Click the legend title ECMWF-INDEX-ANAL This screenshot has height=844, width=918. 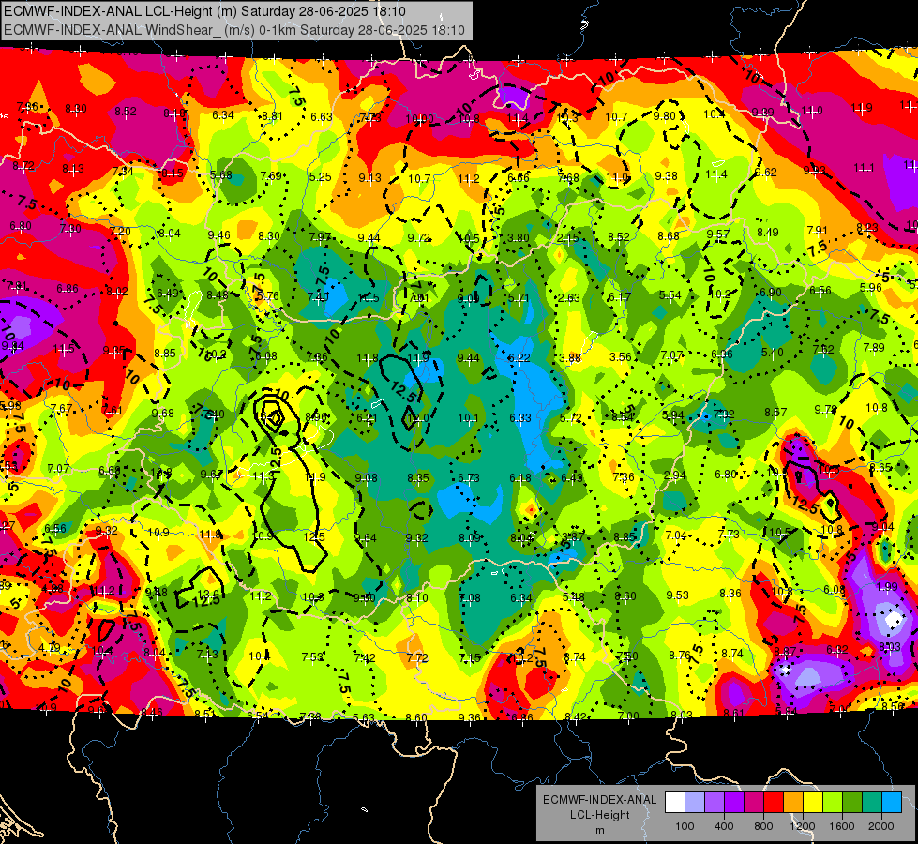pos(599,800)
